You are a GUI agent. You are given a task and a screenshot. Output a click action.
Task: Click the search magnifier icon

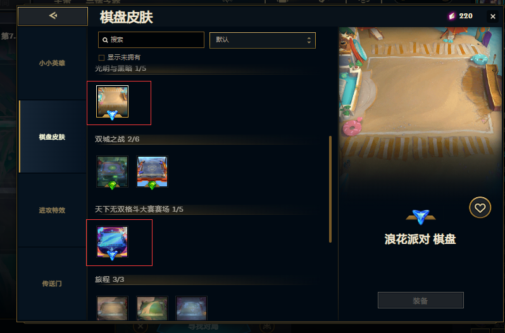coord(105,40)
